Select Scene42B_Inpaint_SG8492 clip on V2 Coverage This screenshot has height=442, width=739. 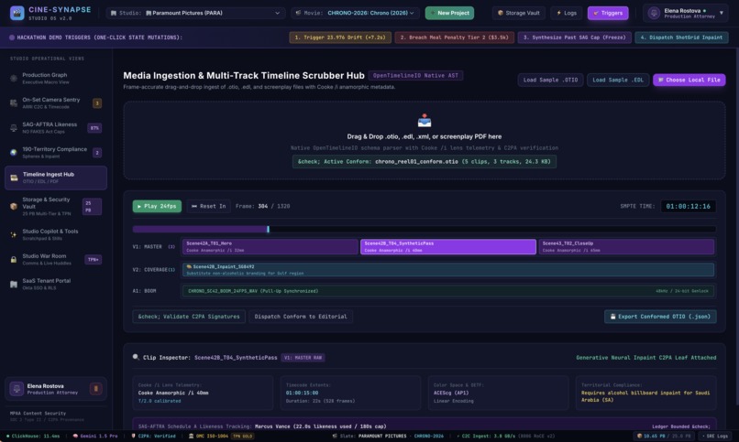[x=448, y=269]
